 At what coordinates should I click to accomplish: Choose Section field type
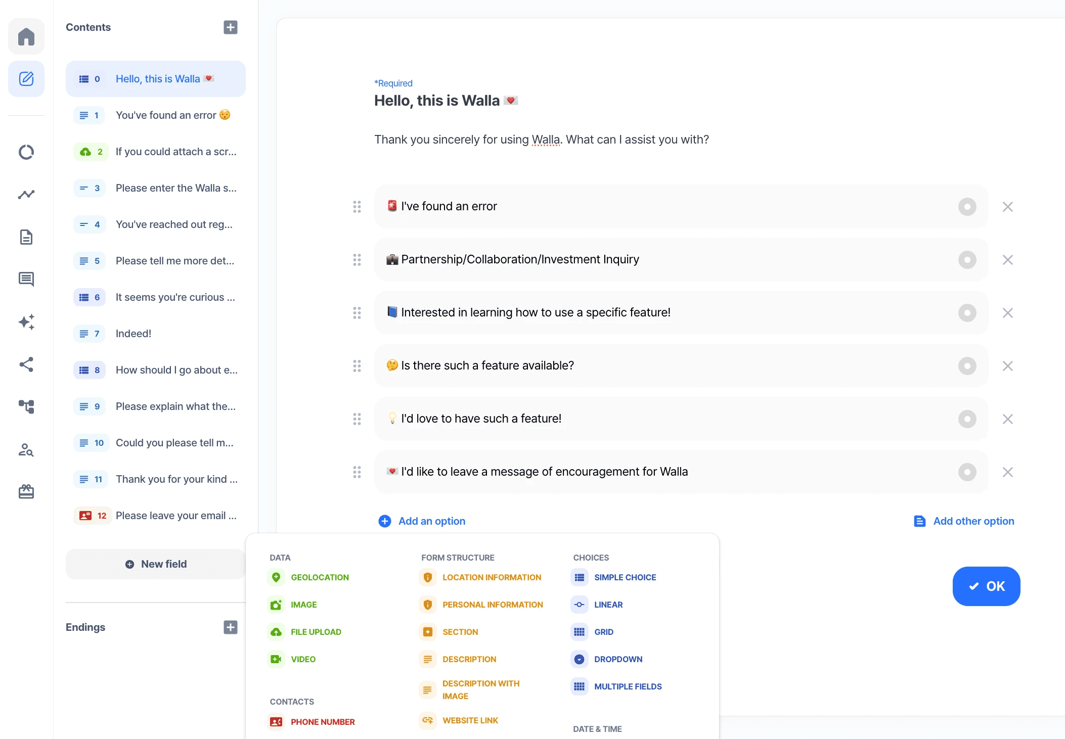449,632
